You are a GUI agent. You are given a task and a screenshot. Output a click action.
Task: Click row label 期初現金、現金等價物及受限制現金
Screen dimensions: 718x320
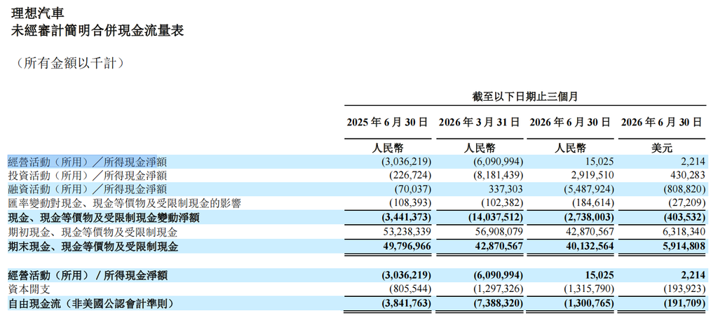(x=93, y=232)
